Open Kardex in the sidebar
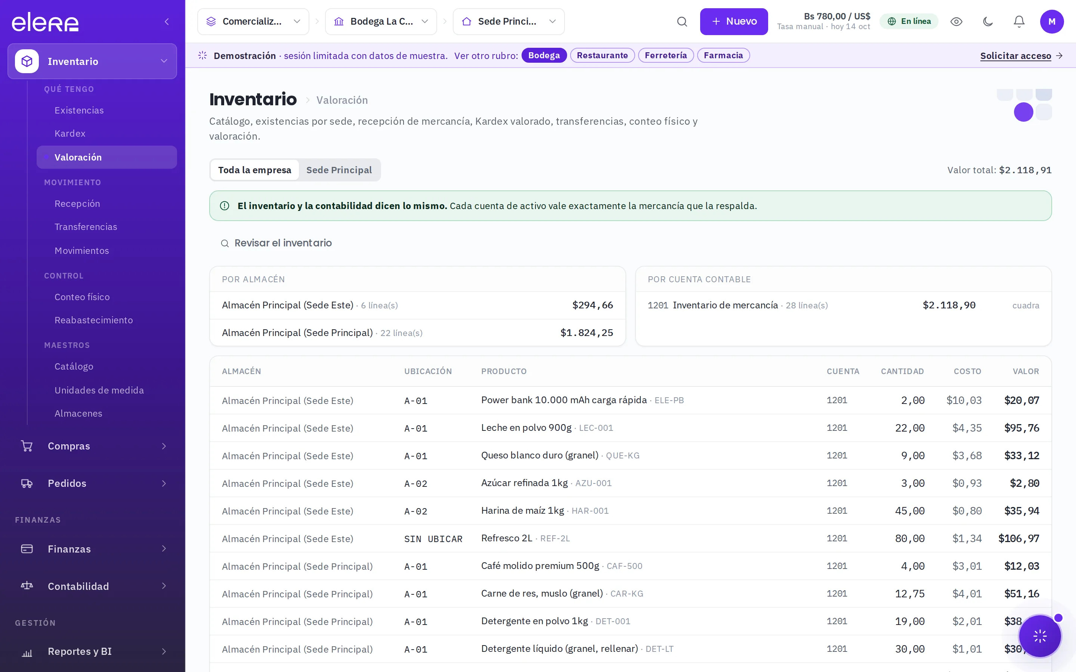 [106, 133]
